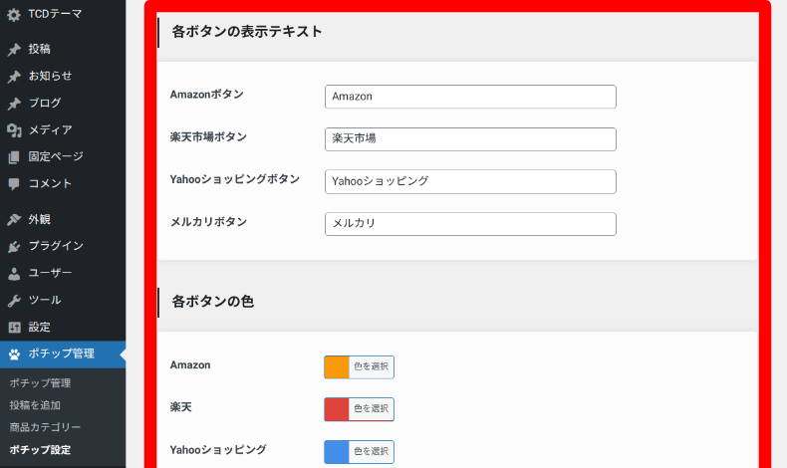Click the メルカリボタン label
Viewport: 787px width, 468px height.
208,222
